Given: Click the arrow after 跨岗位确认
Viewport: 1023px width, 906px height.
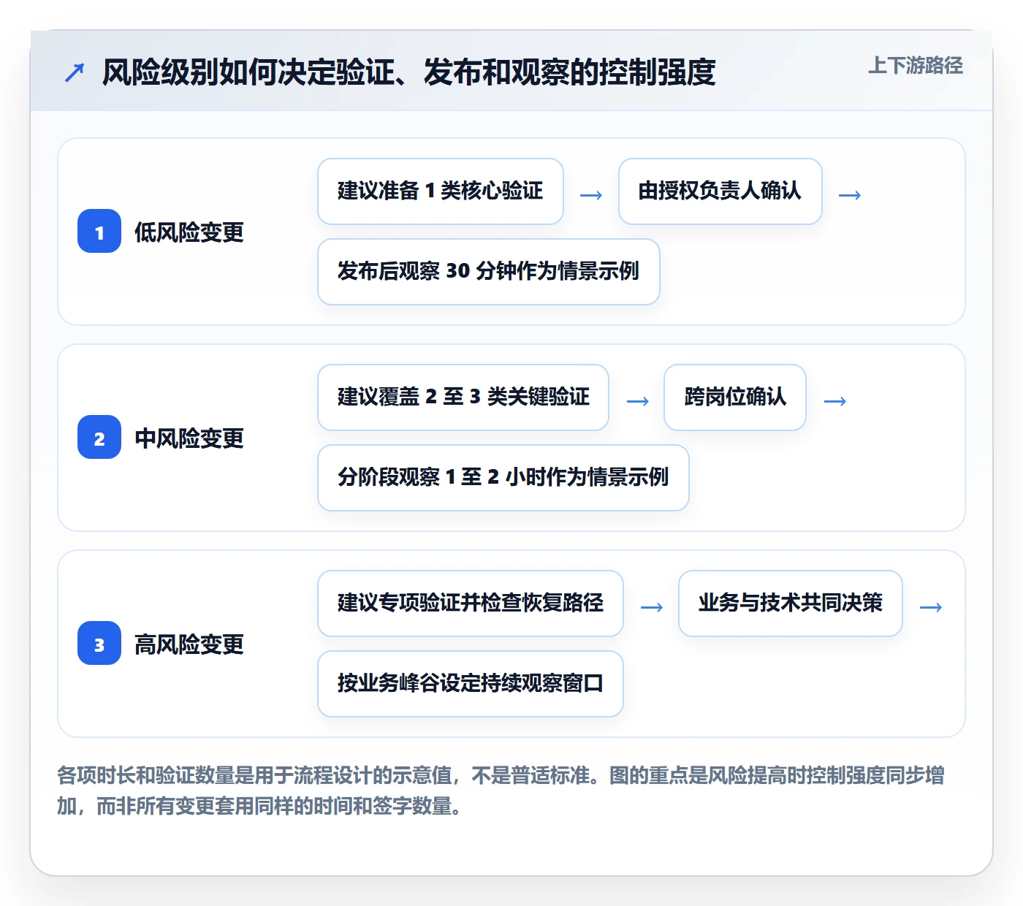Looking at the screenshot, I should click(x=835, y=401).
